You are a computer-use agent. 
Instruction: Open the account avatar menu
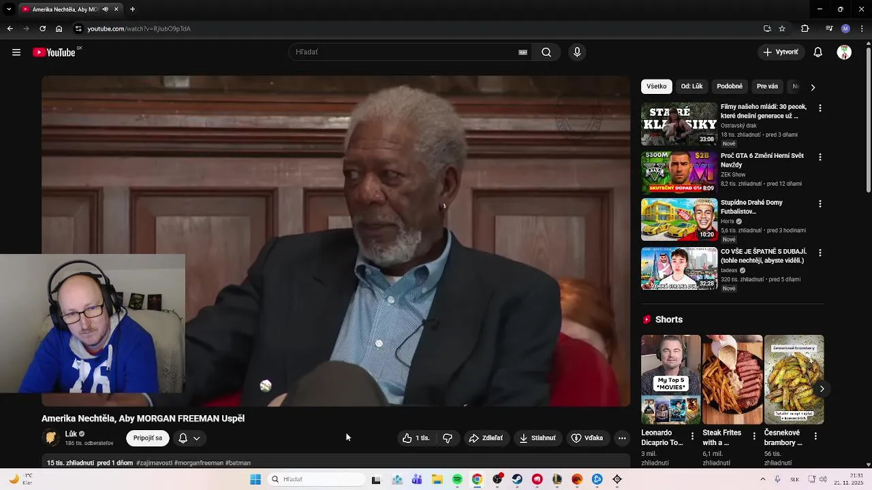coord(844,52)
